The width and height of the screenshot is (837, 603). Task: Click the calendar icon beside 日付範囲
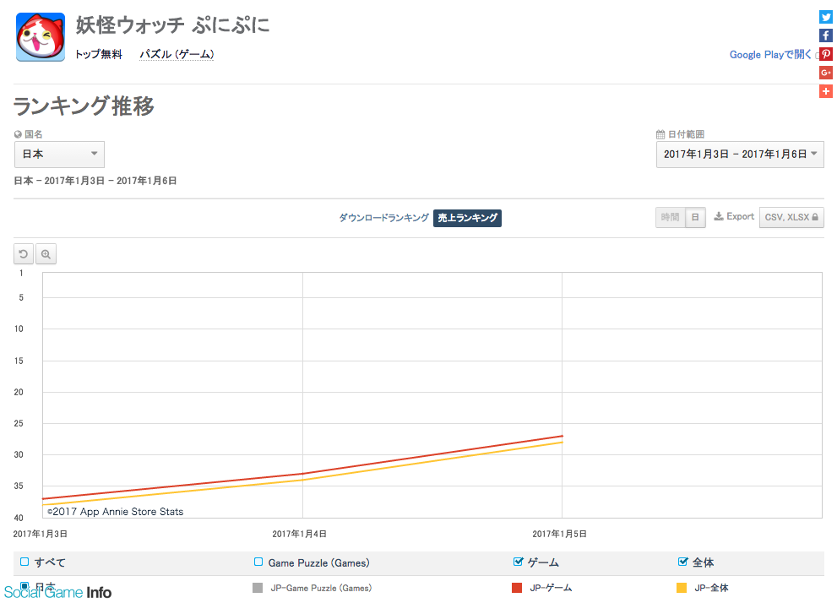pyautogui.click(x=660, y=134)
